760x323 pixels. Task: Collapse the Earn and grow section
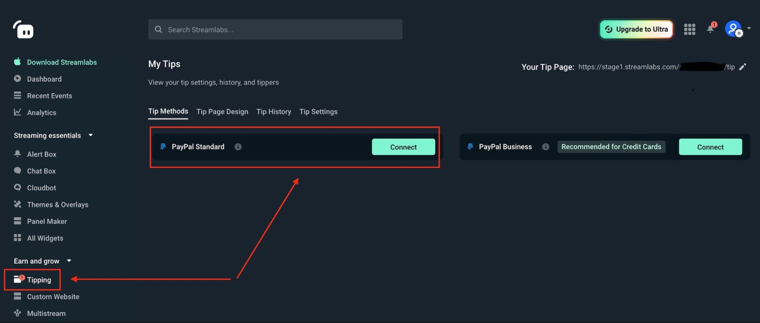tap(69, 261)
